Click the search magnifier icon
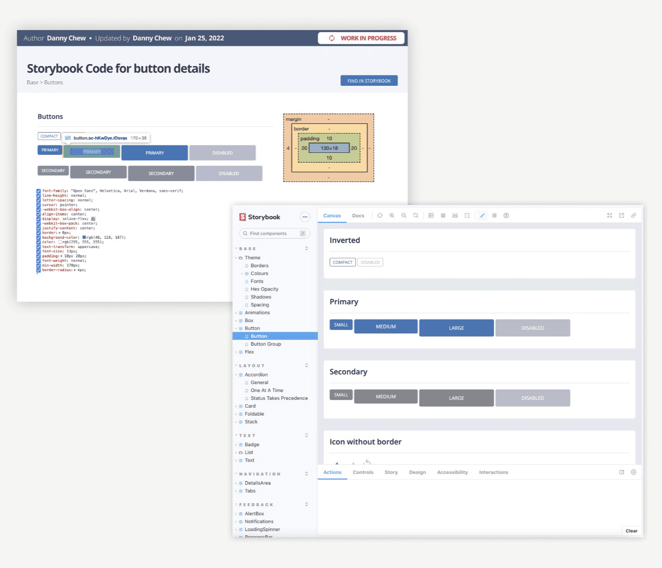Image resolution: width=662 pixels, height=568 pixels. (245, 234)
